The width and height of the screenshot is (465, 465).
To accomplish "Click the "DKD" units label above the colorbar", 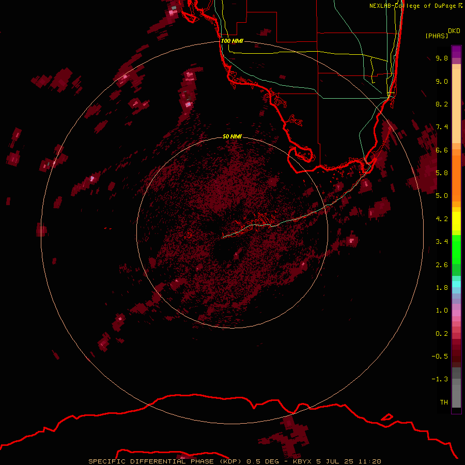I will click(454, 31).
